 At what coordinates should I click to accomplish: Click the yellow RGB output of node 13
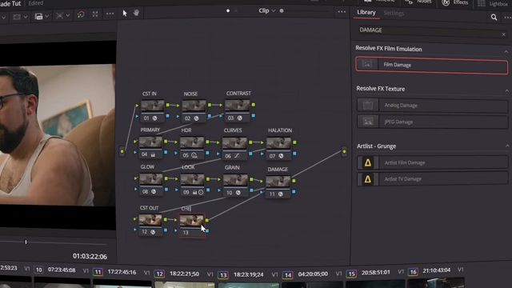(207, 220)
